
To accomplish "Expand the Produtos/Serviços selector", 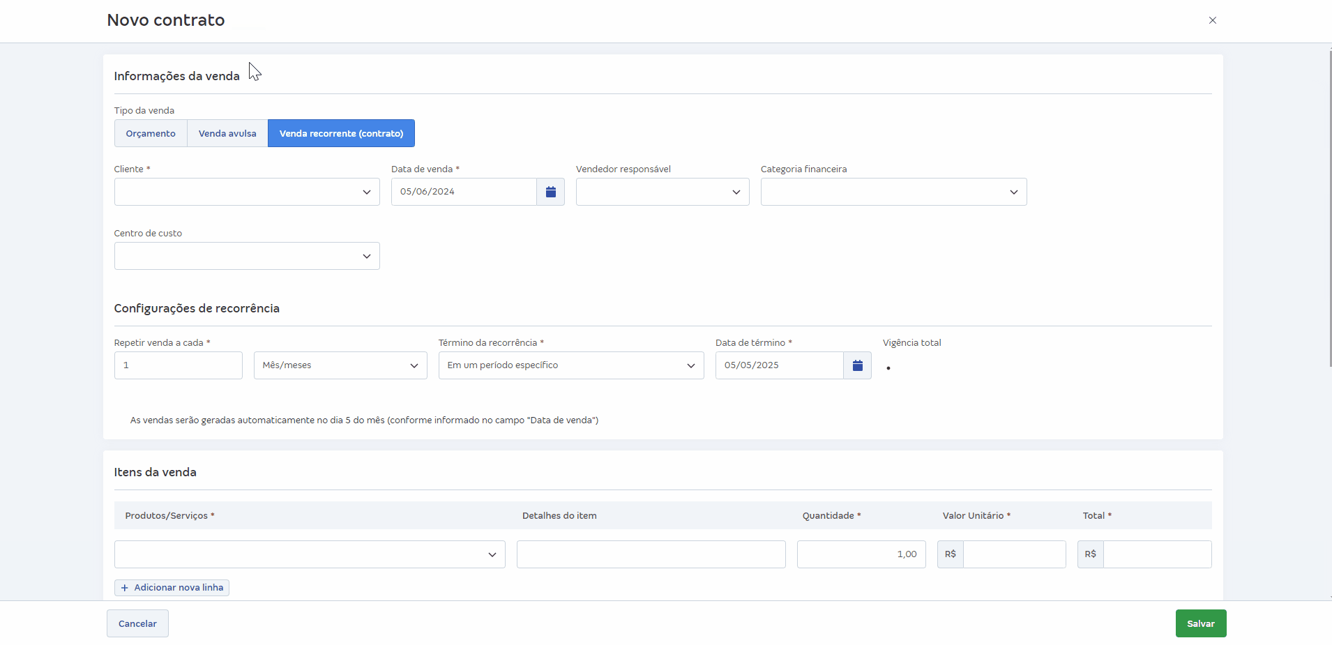I will pyautogui.click(x=309, y=554).
